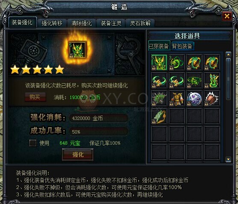238x204 pixels.
Task: Select the first green horned ring item
Action: tap(159, 81)
